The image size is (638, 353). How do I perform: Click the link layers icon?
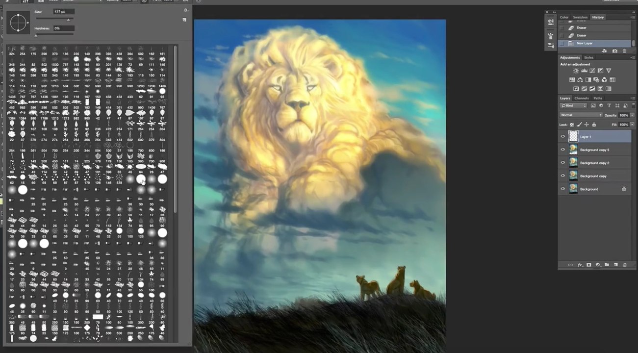570,265
